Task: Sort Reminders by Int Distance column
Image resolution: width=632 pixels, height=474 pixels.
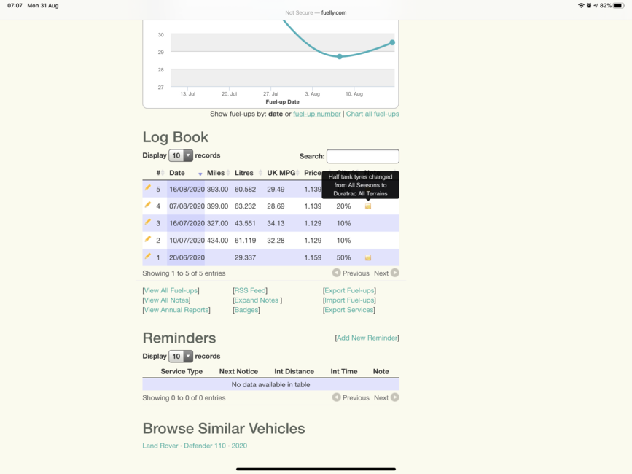Action: coord(294,372)
